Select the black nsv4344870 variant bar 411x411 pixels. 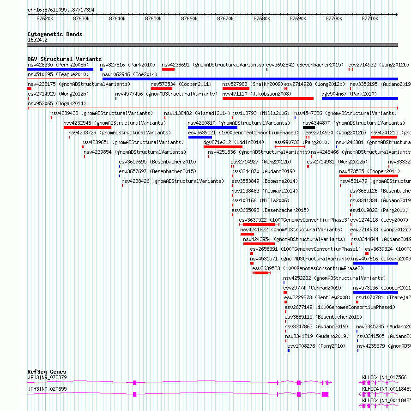pos(309,127)
